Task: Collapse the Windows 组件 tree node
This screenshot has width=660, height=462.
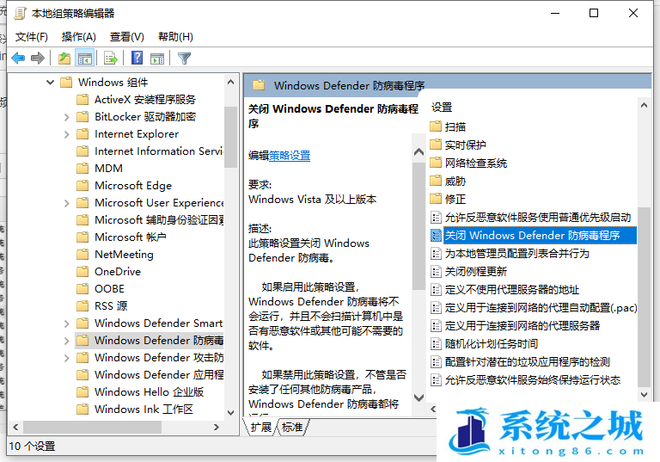Action: tap(50, 83)
